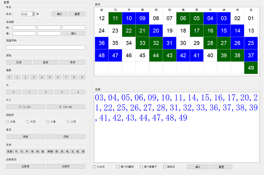The image size is (264, 175).
Task: Focus the first 尾 input field
Action: pos(24,33)
